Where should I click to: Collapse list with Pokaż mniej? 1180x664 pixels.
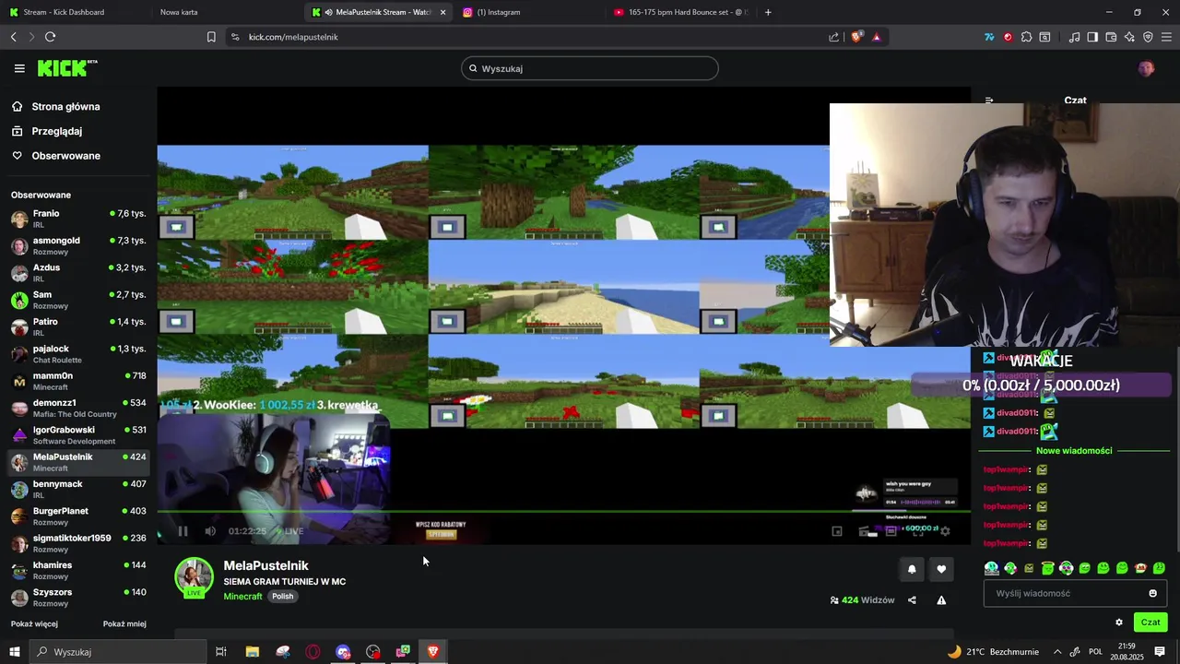point(124,623)
